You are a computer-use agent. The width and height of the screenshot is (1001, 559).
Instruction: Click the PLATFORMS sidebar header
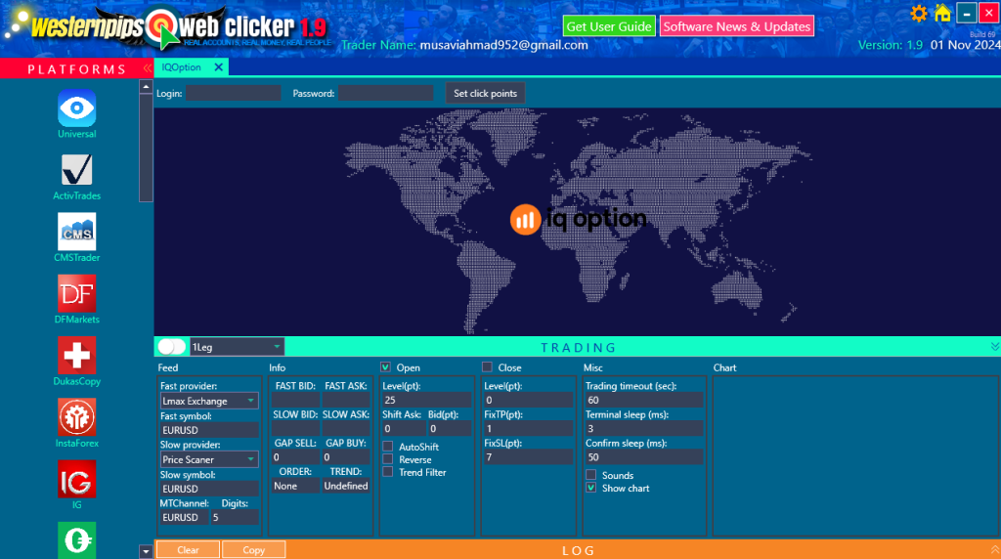(x=76, y=69)
